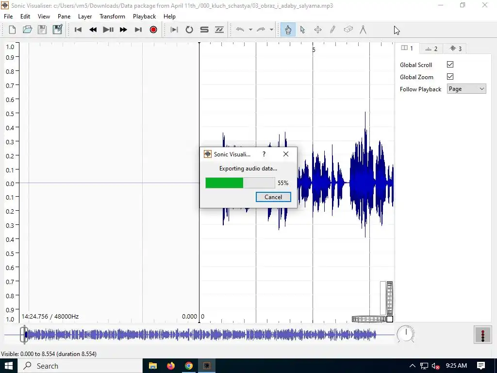The height and width of the screenshot is (373, 497).
Task: Start recording with the red record button
Action: 153,30
